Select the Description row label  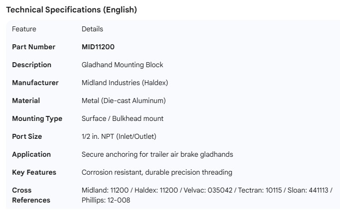[x=31, y=65]
